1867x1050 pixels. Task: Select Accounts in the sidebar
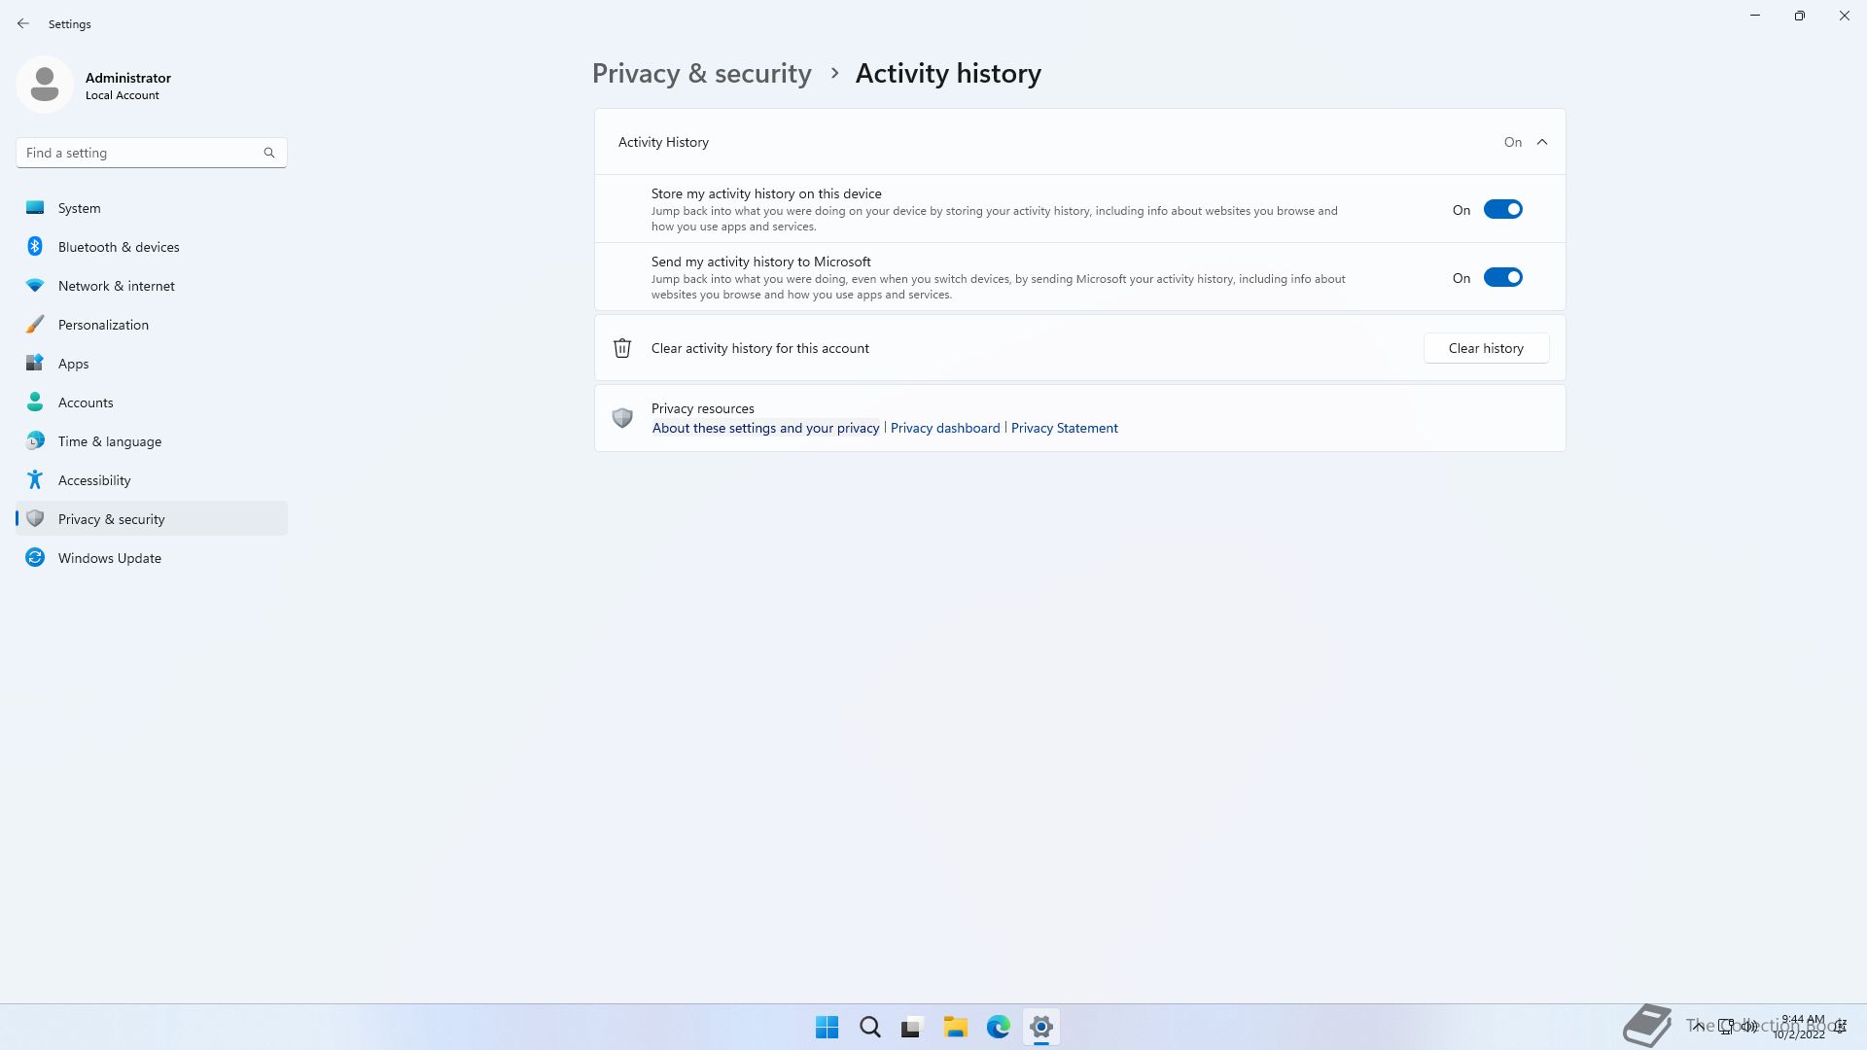[86, 402]
